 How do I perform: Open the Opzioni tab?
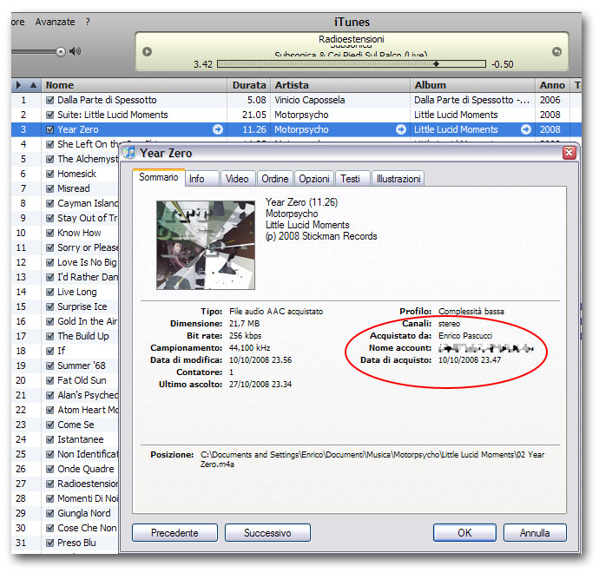click(313, 179)
